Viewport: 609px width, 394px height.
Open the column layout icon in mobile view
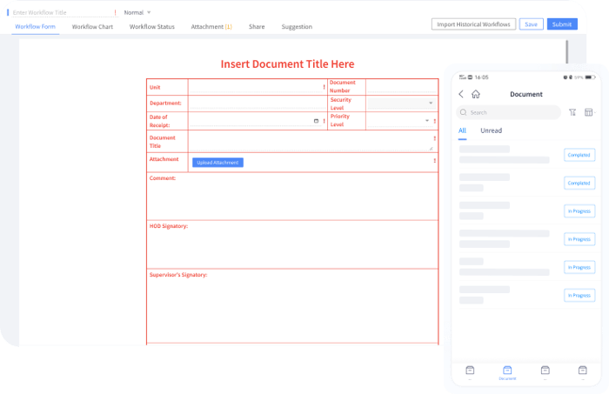tap(590, 112)
